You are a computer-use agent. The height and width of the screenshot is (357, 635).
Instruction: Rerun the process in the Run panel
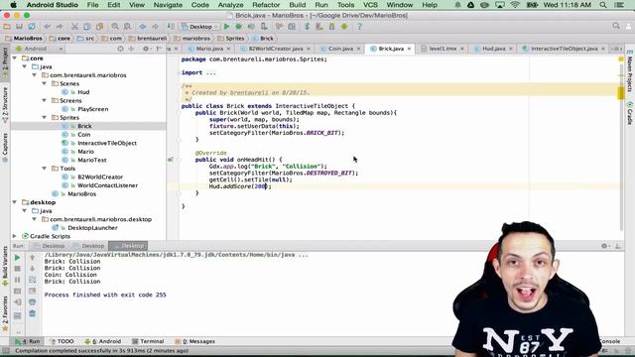point(18,258)
